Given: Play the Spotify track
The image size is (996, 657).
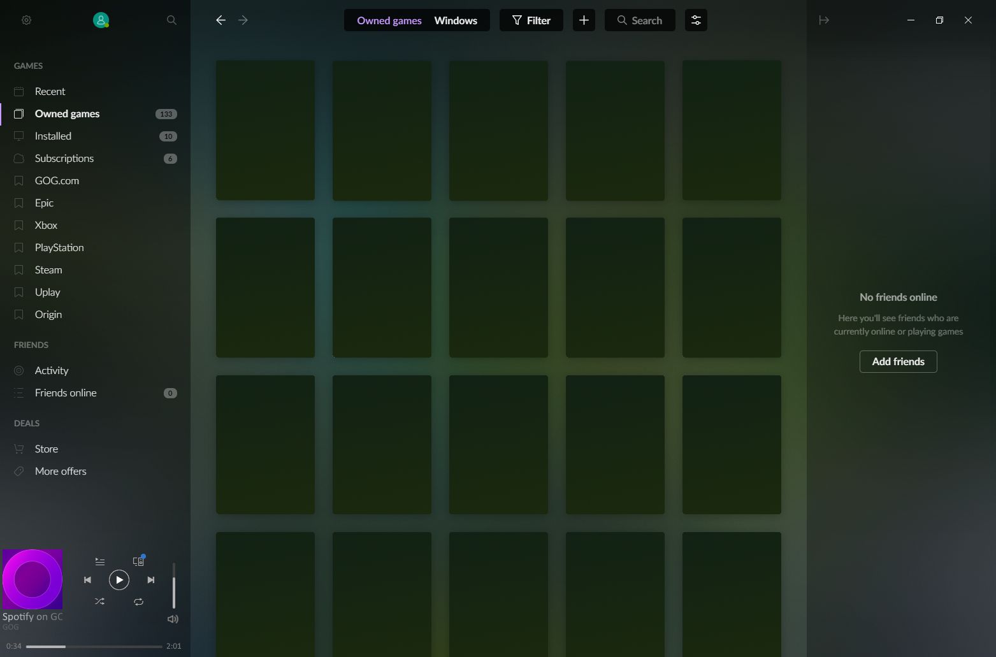Looking at the screenshot, I should [x=119, y=580].
